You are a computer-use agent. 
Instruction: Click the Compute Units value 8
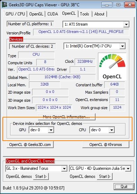click(45, 62)
